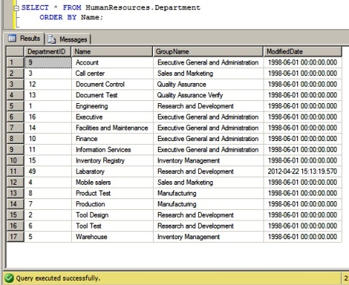Click the 'Engineering' name cell

click(x=112, y=106)
